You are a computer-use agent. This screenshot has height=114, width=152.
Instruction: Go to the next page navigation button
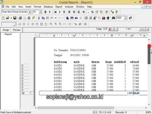pyautogui.click(x=140, y=29)
